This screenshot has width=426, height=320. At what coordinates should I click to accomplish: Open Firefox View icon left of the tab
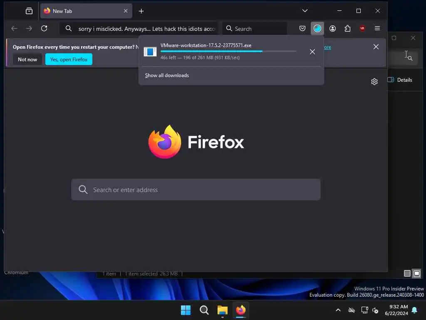tap(29, 11)
